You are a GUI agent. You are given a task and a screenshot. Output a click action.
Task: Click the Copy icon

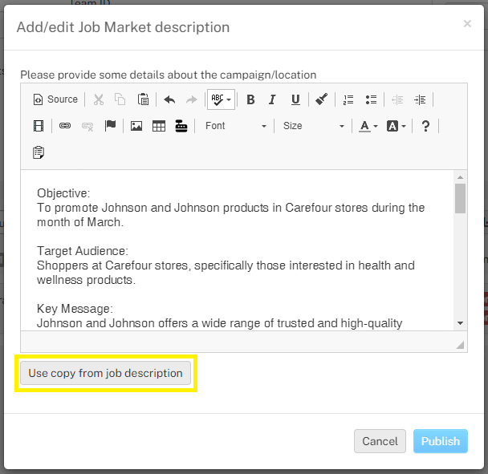click(x=120, y=99)
